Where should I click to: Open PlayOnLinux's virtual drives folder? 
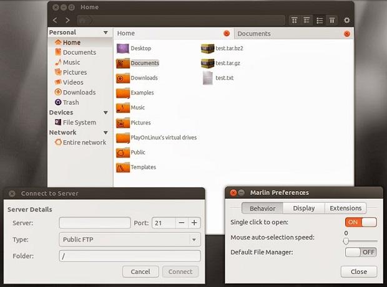coord(157,138)
